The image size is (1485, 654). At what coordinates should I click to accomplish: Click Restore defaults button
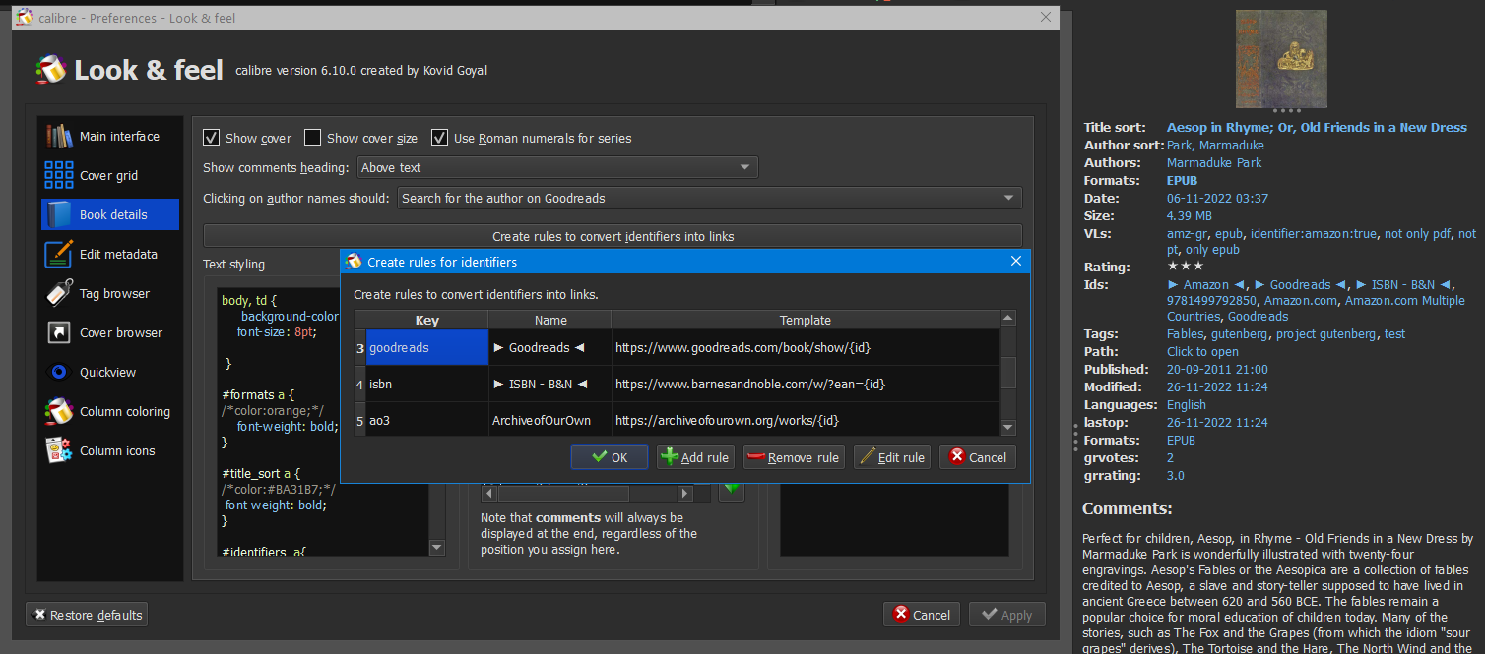click(x=87, y=615)
